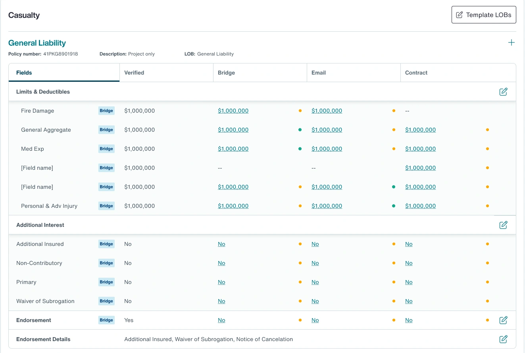
Task: Click Endorsement row Bridge column No link
Action: pos(221,320)
